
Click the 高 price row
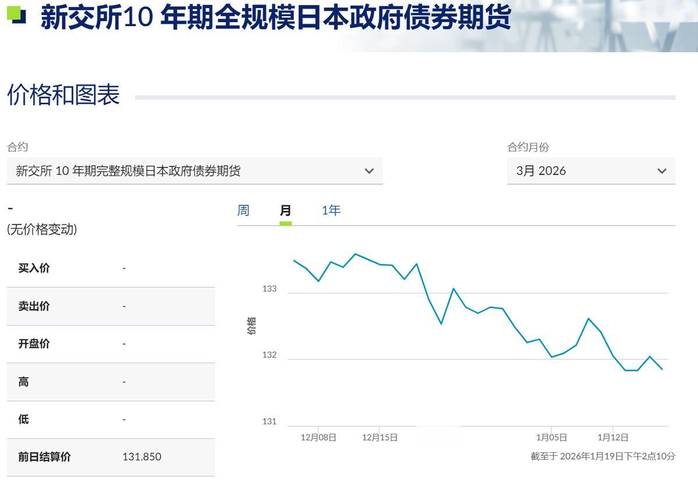tap(111, 382)
